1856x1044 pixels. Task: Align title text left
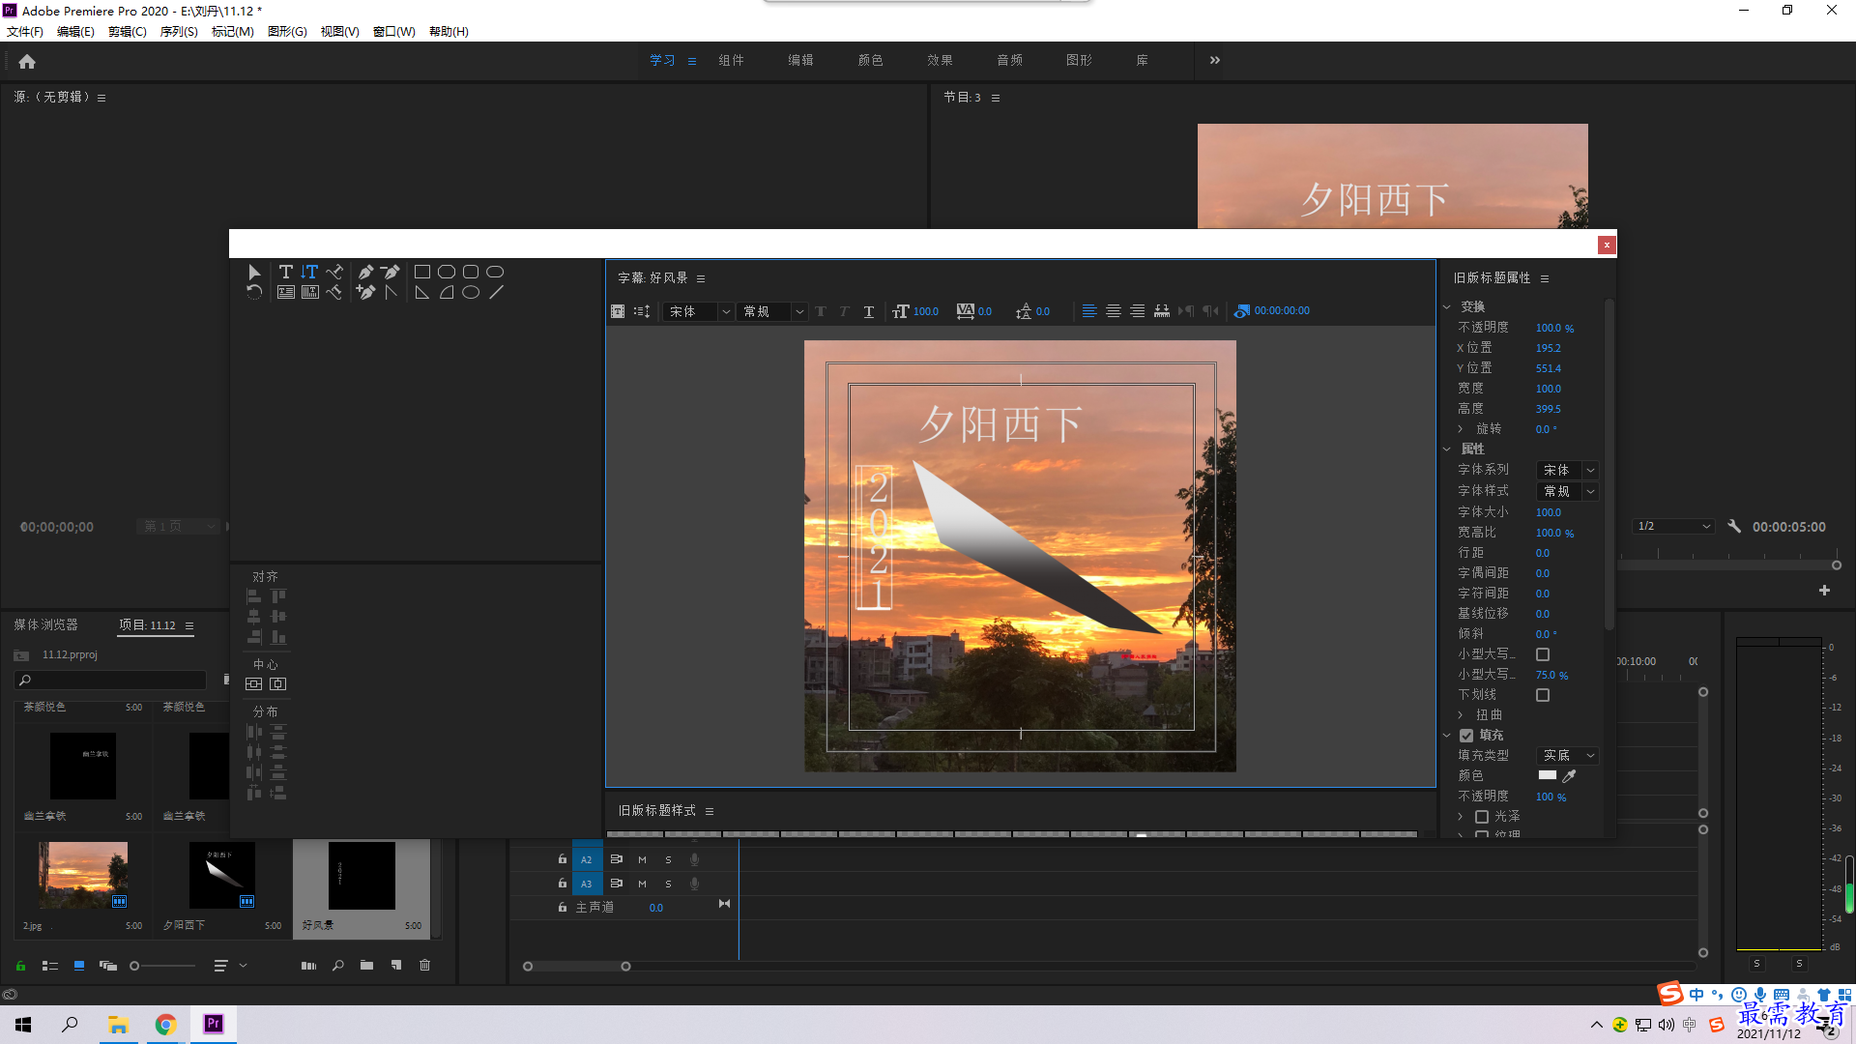[1089, 311]
